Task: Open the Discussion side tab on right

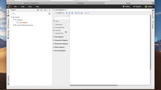Action: [x=153, y=14]
